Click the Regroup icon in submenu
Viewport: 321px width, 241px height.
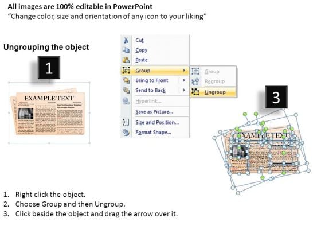click(195, 81)
